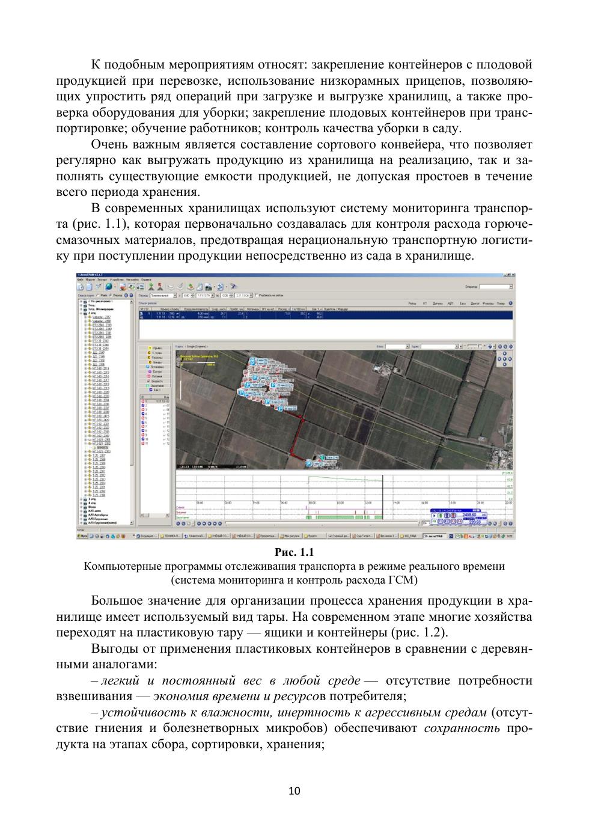Enable the split-by-trips checkbox
This screenshot has height=833, width=589.
257,296
